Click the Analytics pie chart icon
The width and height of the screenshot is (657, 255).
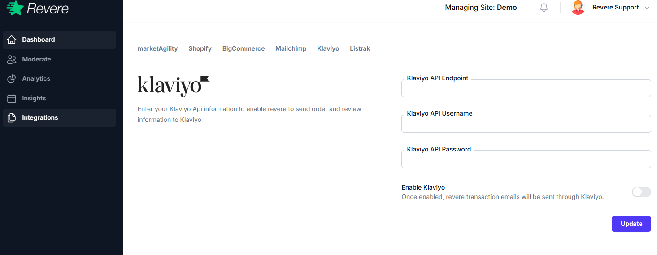coord(12,78)
